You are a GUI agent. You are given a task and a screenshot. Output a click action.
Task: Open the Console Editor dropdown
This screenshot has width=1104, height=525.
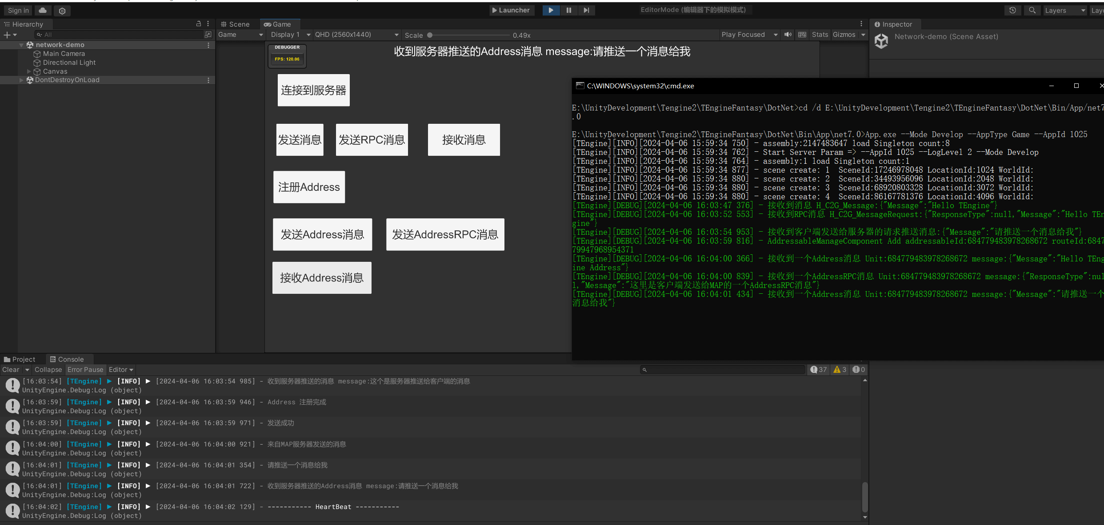(121, 370)
